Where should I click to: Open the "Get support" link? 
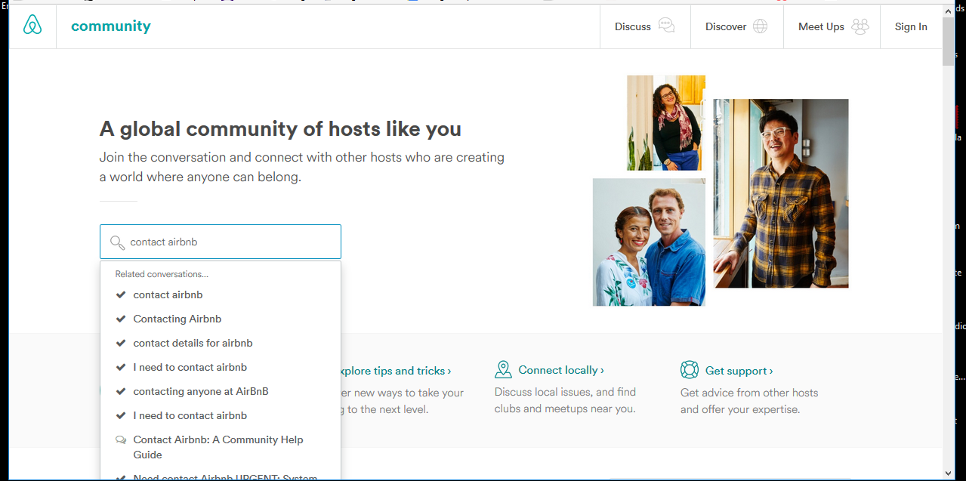pos(738,371)
